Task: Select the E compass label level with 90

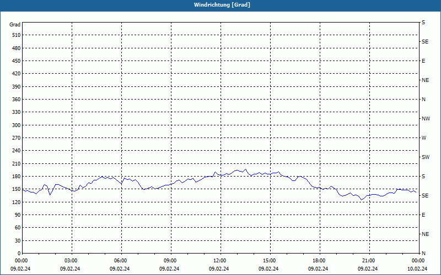Action: (423, 215)
